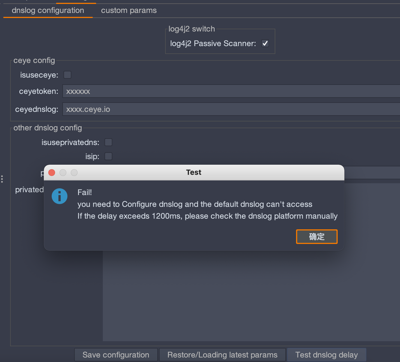
Task: Confirm the Test dialog with 确定
Action: (x=317, y=237)
